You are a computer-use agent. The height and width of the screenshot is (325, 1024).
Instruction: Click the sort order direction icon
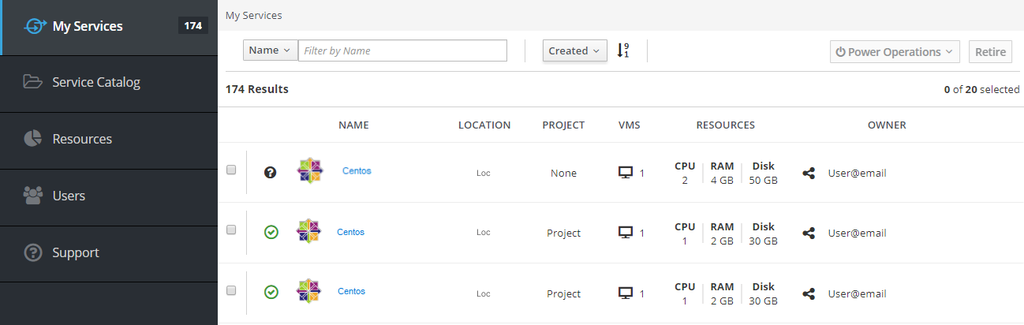[x=622, y=50]
